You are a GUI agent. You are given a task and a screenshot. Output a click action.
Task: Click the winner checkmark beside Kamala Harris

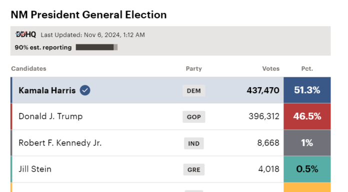point(85,90)
